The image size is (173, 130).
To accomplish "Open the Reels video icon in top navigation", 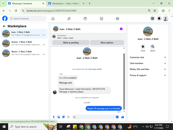I will pos(85,18).
